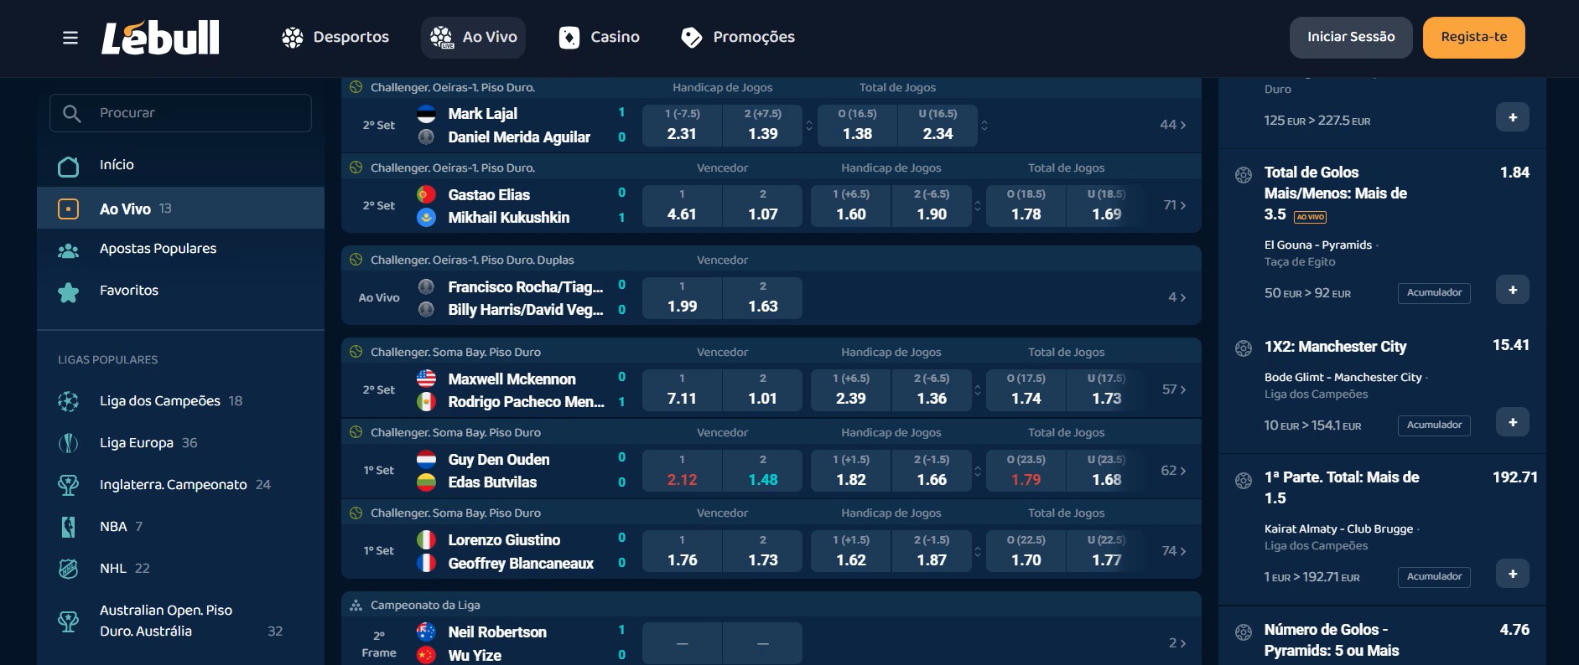Click the Estonia flag beside Mark Lajal
This screenshot has height=665, width=1579.
[426, 113]
